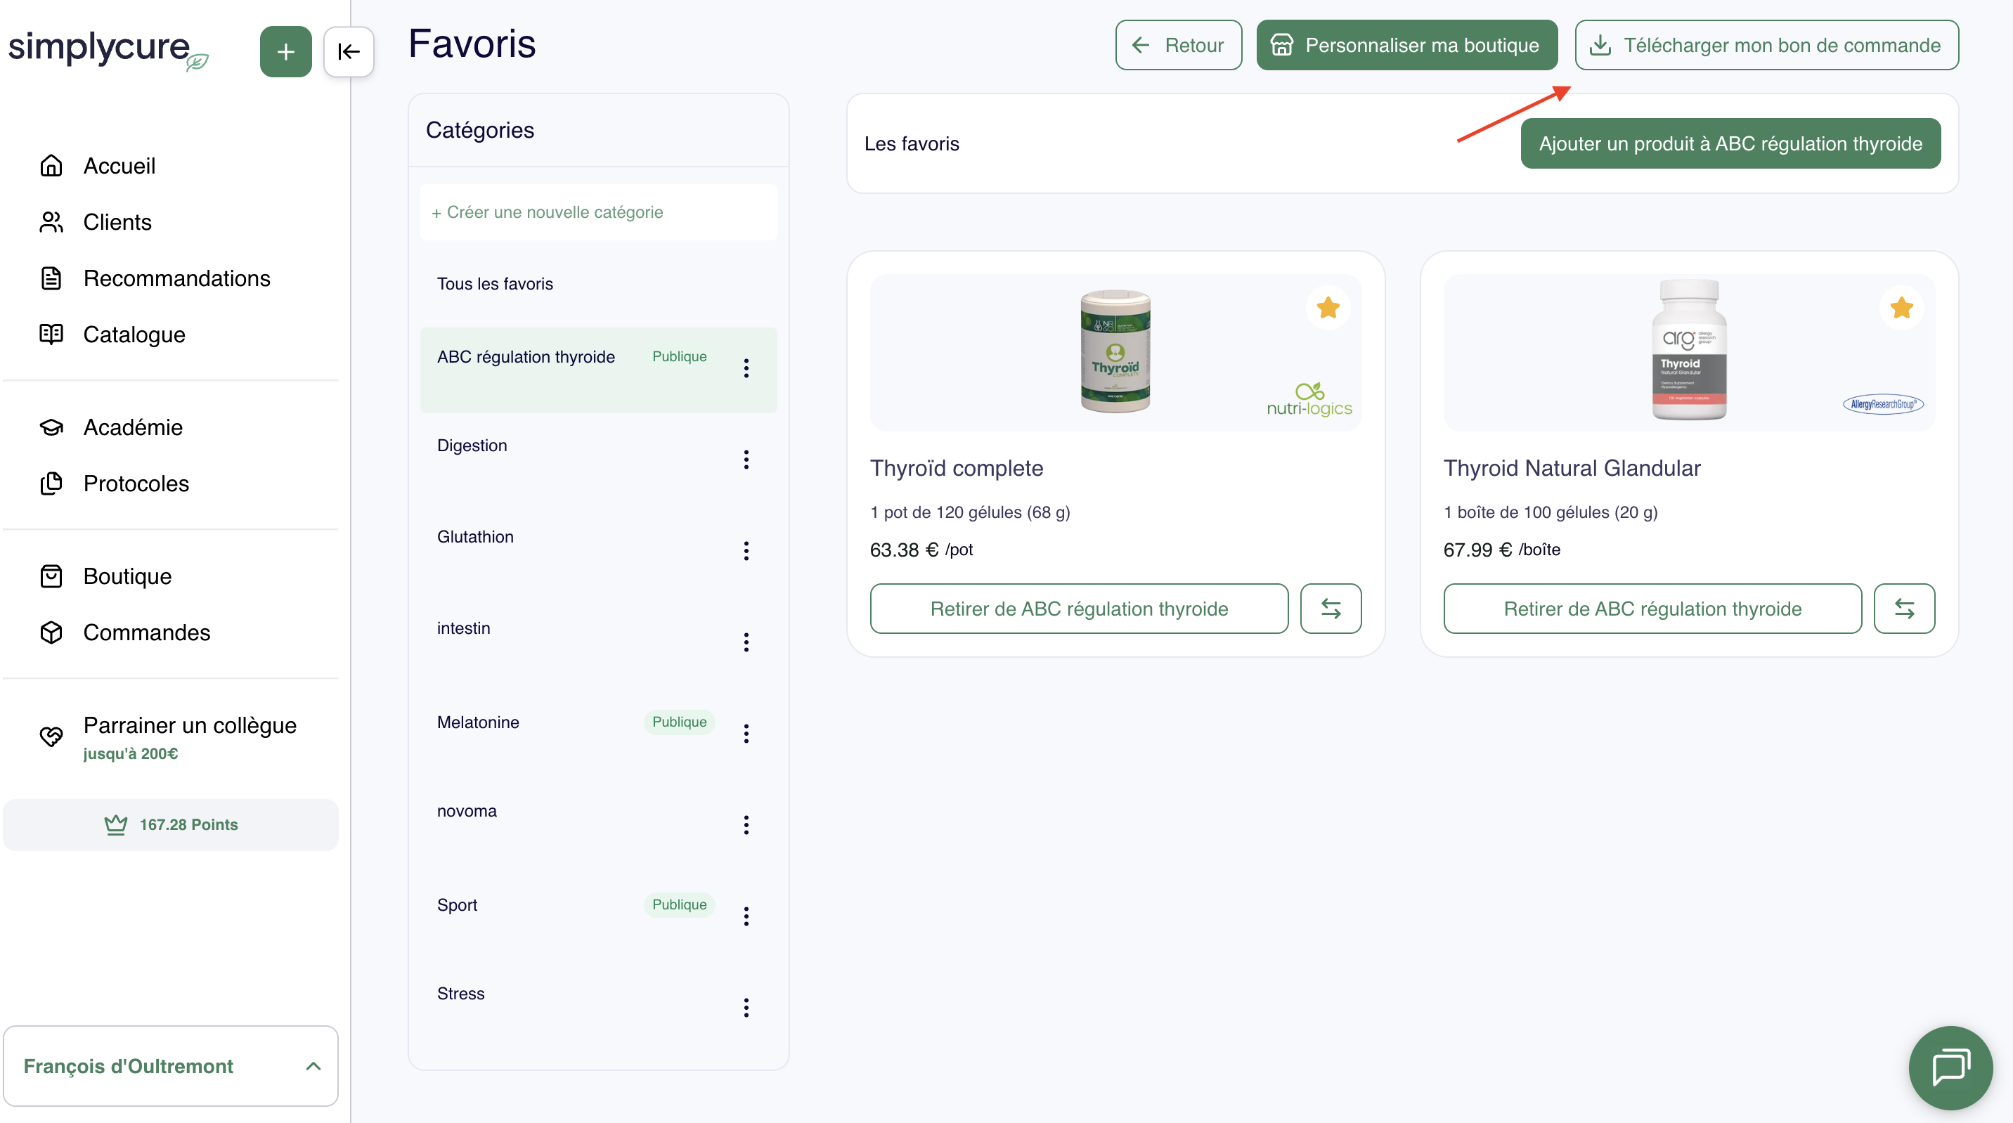
Task: Click Publique badge on Melatonine category
Action: pyautogui.click(x=678, y=721)
